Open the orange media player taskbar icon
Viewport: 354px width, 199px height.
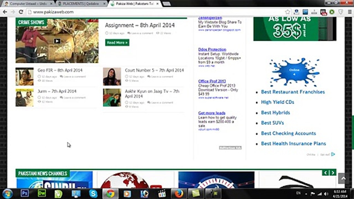[127, 193]
